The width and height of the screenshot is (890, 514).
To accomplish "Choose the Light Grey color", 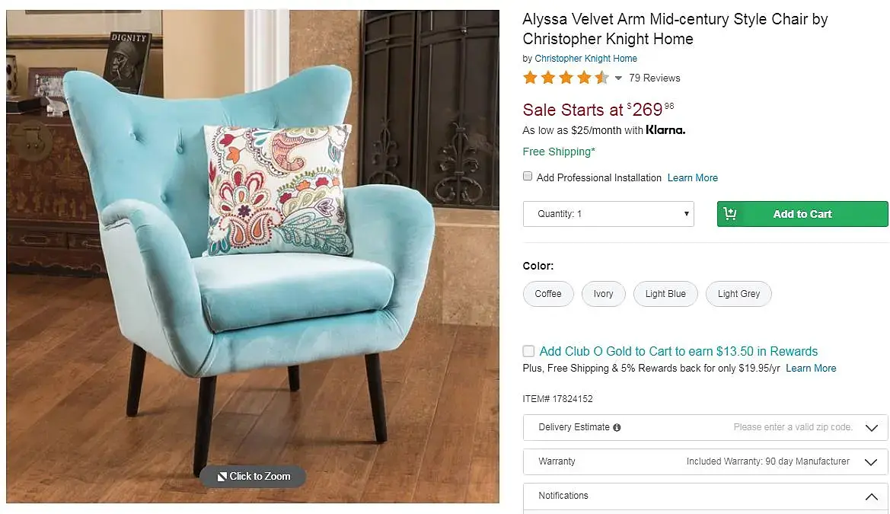I will click(x=738, y=294).
